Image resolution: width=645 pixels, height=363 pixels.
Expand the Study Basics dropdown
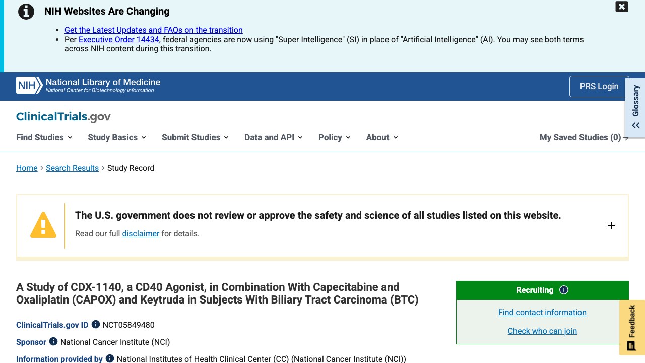117,137
